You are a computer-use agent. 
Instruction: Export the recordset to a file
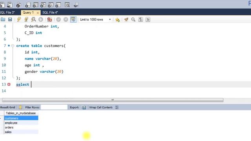coord(84,107)
